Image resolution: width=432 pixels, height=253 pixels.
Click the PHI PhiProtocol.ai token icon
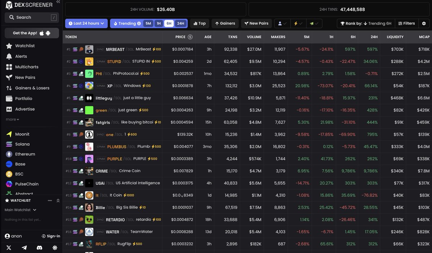[89, 74]
